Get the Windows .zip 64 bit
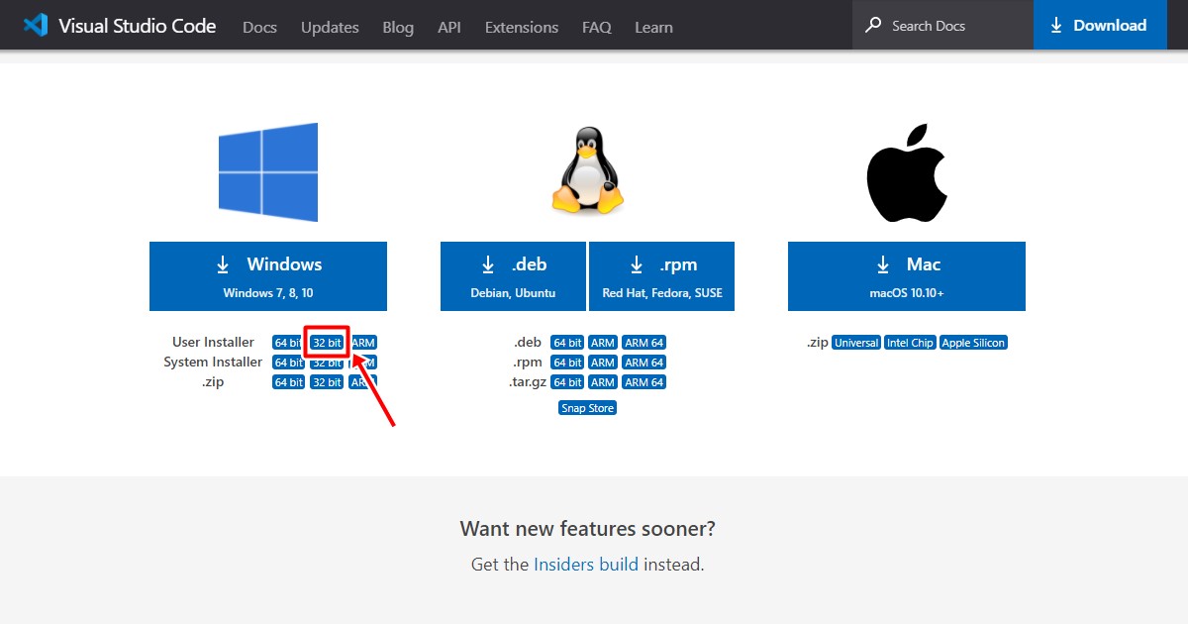Screen dimensions: 1188x624 pyautogui.click(x=288, y=382)
